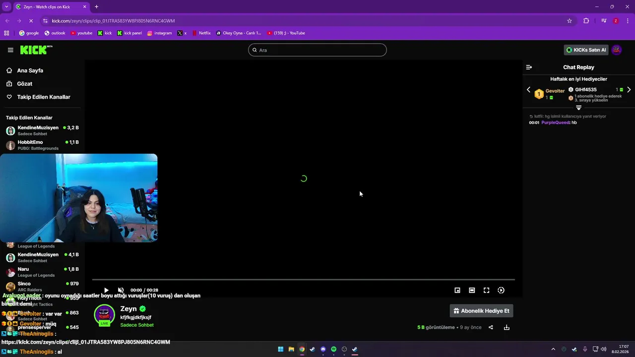The width and height of the screenshot is (635, 357).
Task: Open File Explorer from taskbar
Action: tap(291, 349)
